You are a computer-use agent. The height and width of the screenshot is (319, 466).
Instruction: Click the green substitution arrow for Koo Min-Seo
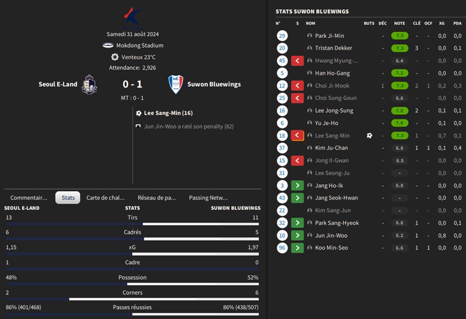[x=297, y=248]
